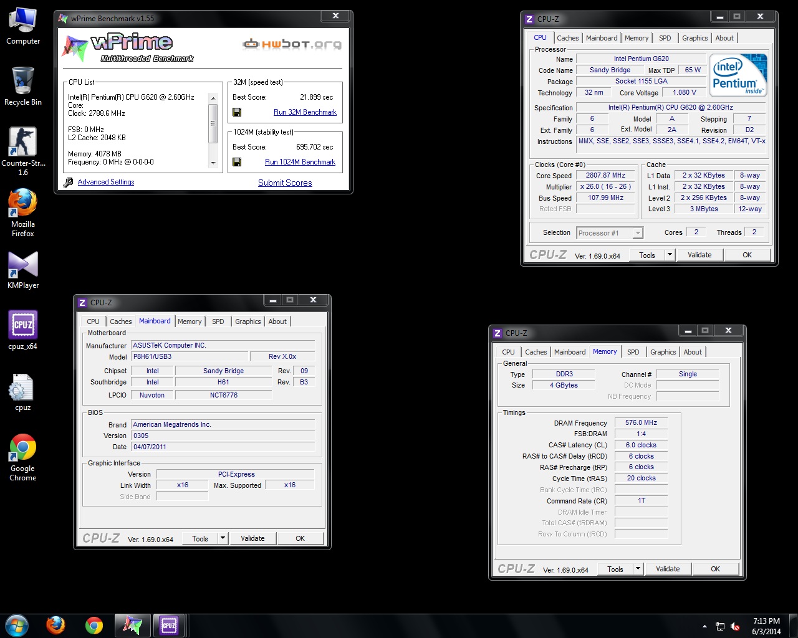Switch to CPU-Z taskbar button
The width and height of the screenshot is (798, 638).
point(169,626)
